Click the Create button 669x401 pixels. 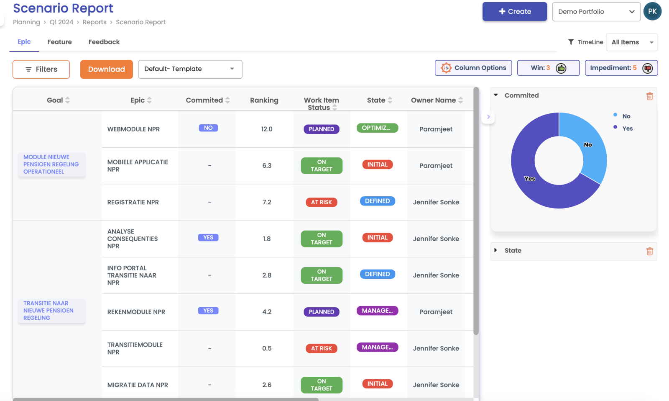click(x=514, y=11)
